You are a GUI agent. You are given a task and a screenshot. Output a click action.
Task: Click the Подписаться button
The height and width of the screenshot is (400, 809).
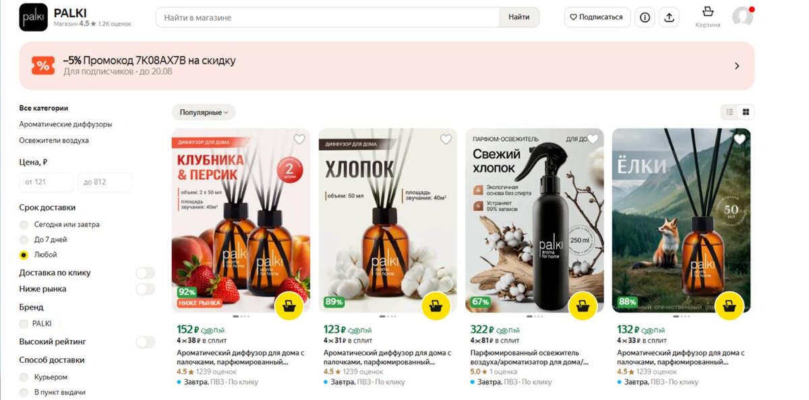tap(597, 18)
